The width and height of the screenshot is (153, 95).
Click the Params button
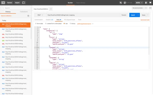click(x=124, y=15)
